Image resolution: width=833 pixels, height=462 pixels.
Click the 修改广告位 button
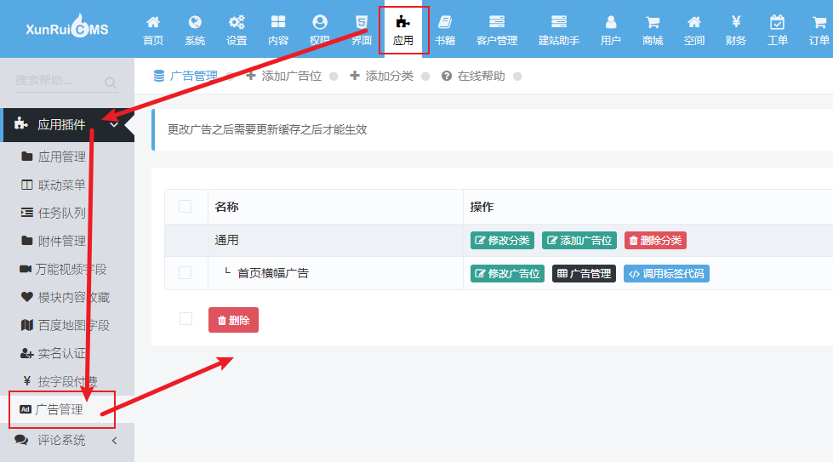click(507, 273)
